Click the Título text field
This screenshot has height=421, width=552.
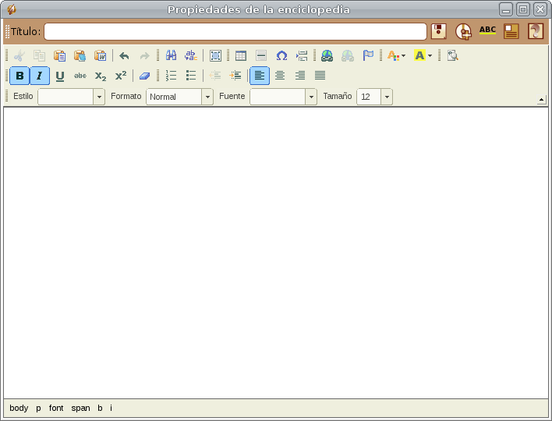(x=235, y=31)
